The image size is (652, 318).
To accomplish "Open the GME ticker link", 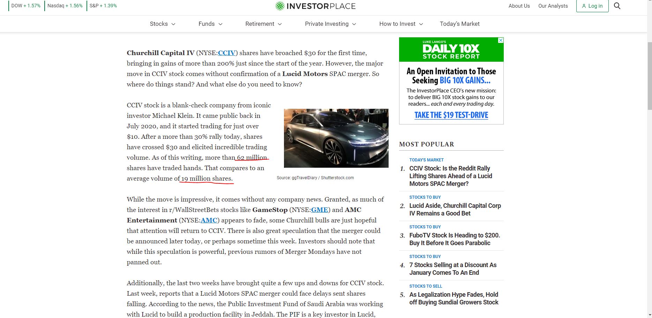I will click(320, 210).
